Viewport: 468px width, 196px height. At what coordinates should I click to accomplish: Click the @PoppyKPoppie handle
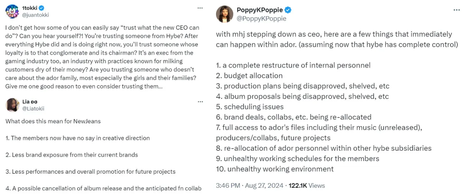click(x=261, y=18)
